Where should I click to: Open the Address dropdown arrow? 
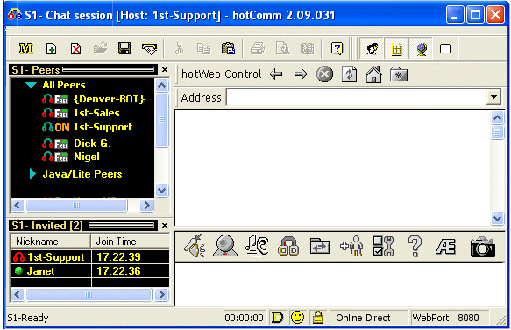(x=493, y=97)
